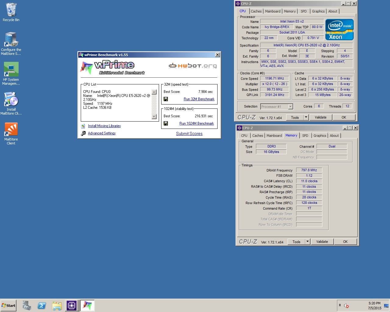Open Memory tab in upper CPU-Z
This screenshot has width=390, height=312.
click(x=290, y=11)
